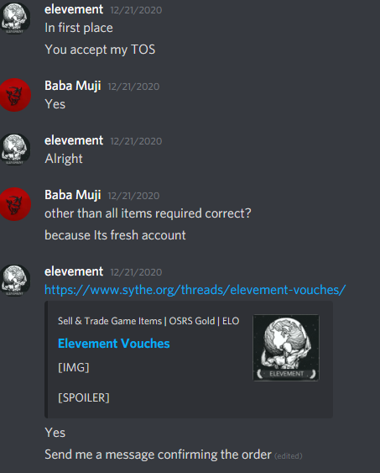Viewport: 380px width, 473px height.
Task: Click Baba Muji username above 'Yes'
Action: [73, 86]
